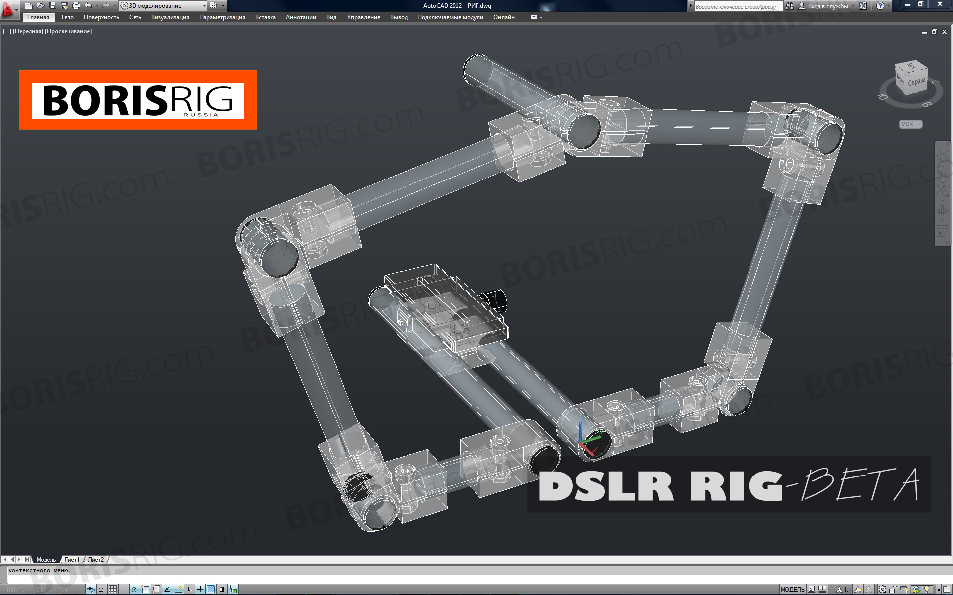Click the steering wheel icon on navigation bar
This screenshot has height=595, width=953.
(943, 156)
